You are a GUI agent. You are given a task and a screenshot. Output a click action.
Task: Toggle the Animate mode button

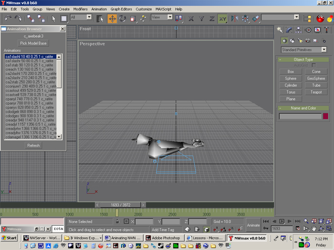coord(253,225)
